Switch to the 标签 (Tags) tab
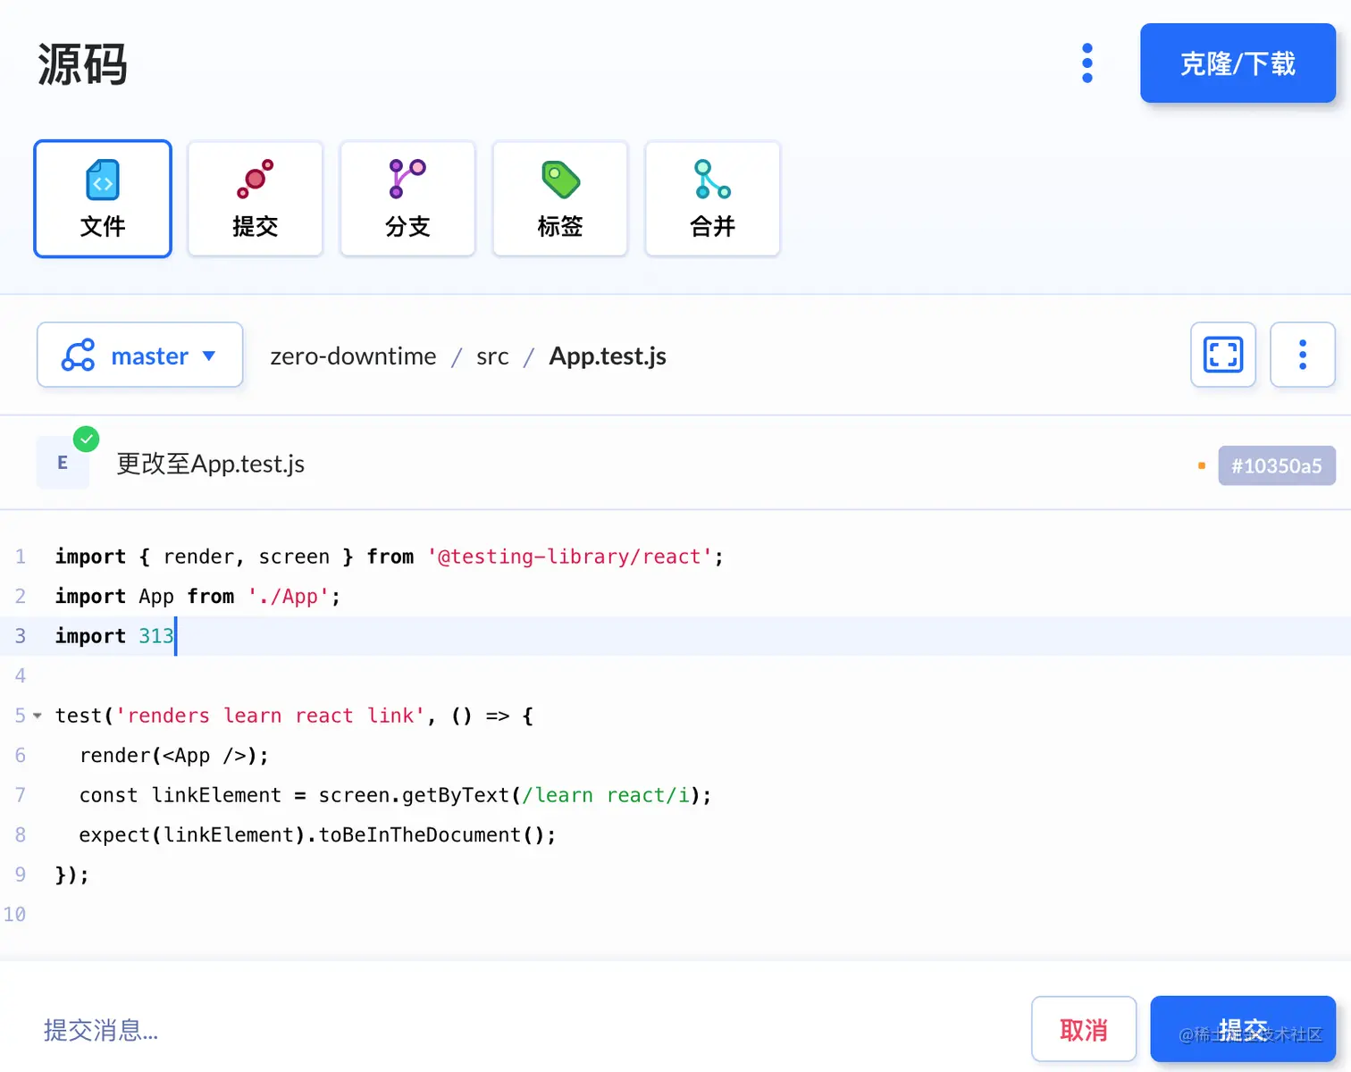1351x1072 pixels. point(560,198)
